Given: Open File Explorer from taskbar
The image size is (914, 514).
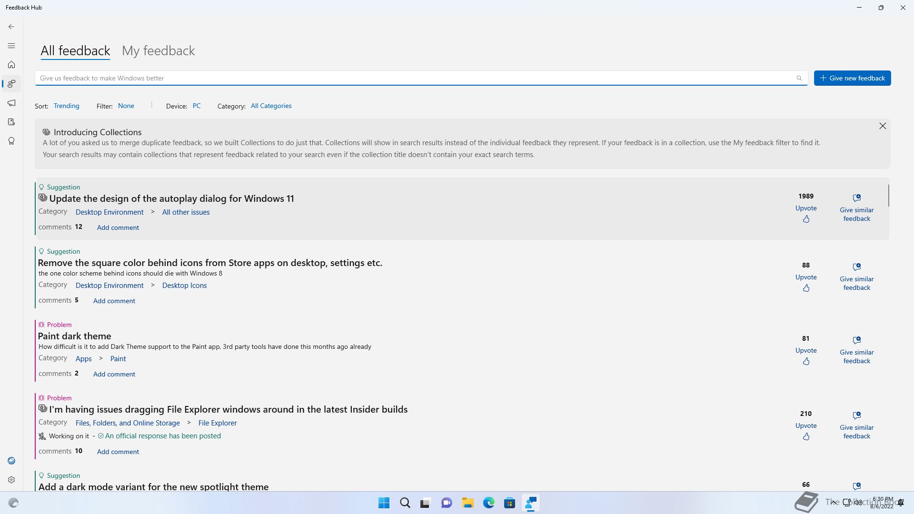Looking at the screenshot, I should [467, 503].
